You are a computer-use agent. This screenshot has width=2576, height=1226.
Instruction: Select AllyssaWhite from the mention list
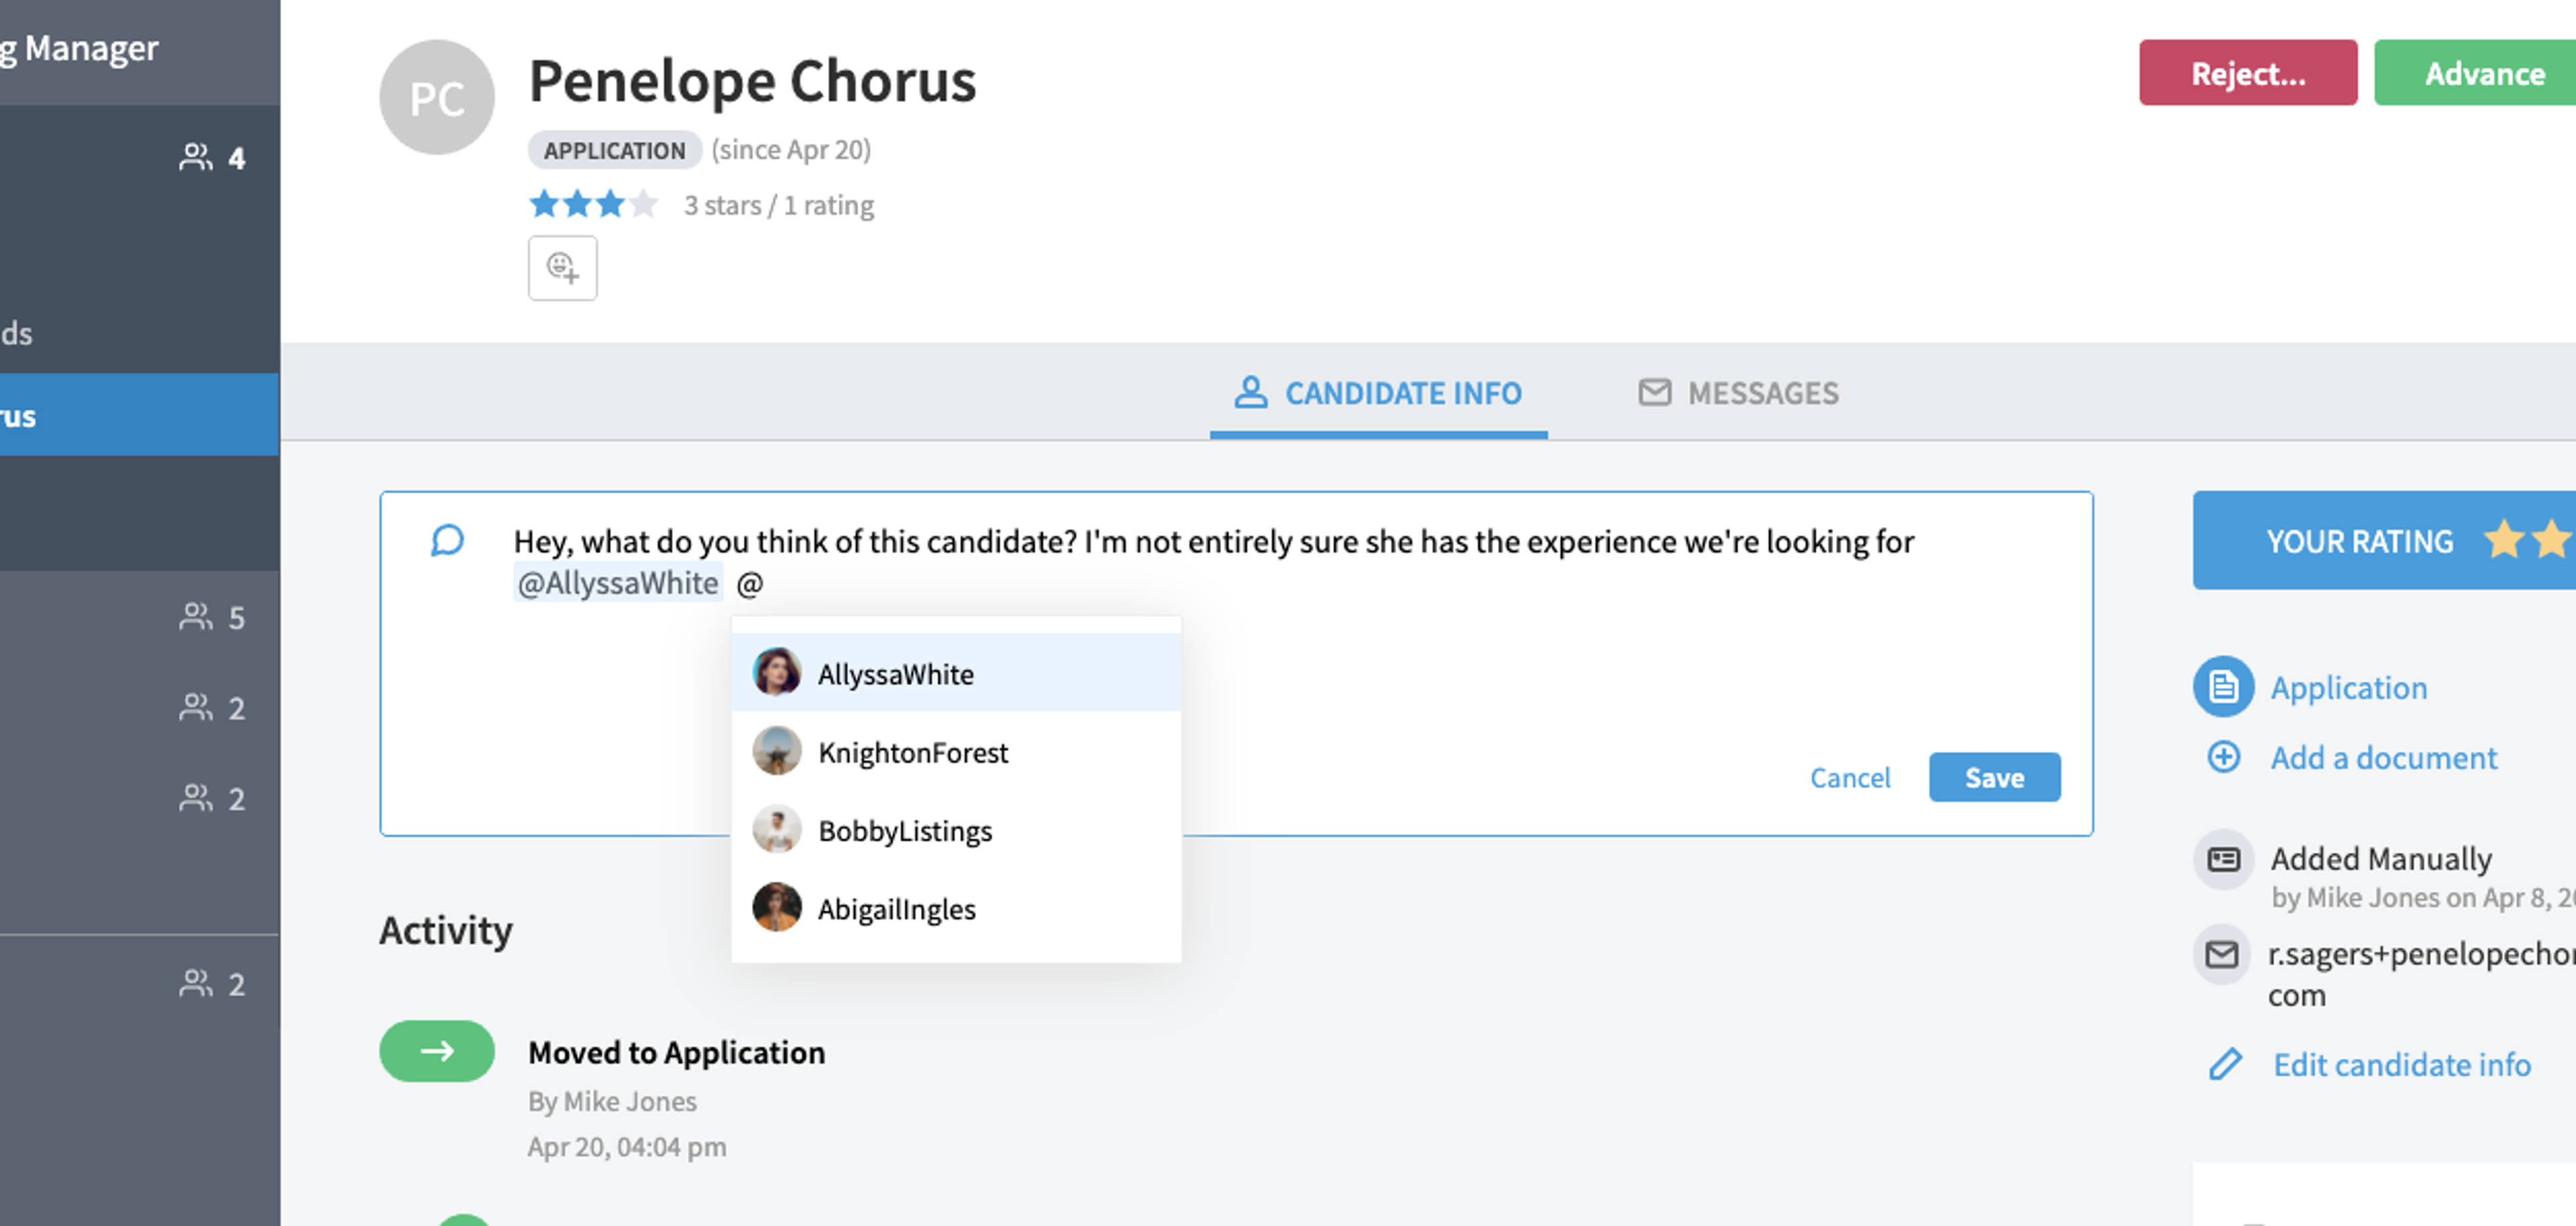[956, 673]
